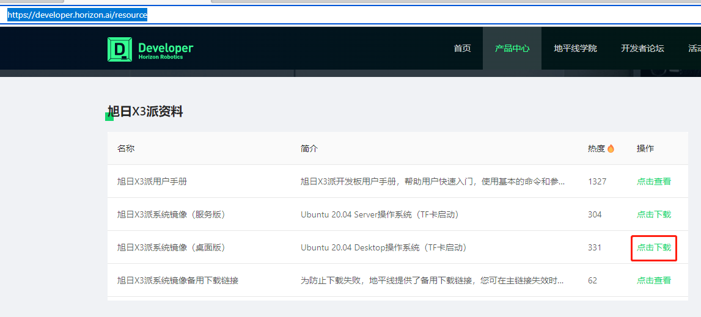Select the 产品中心 navigation tab
The height and width of the screenshot is (317, 701).
512,48
